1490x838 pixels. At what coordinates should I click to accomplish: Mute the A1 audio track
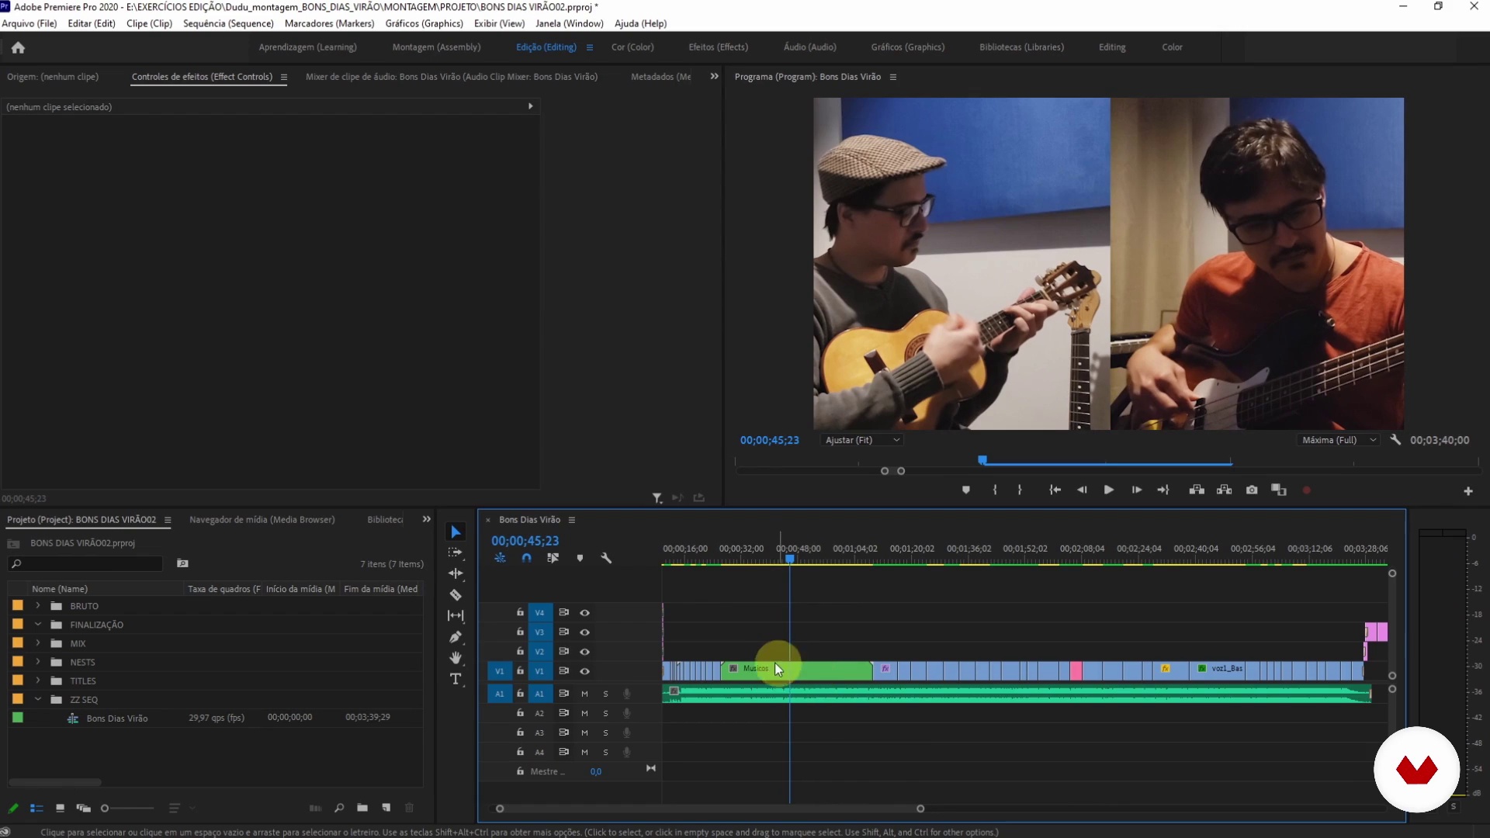pos(584,694)
